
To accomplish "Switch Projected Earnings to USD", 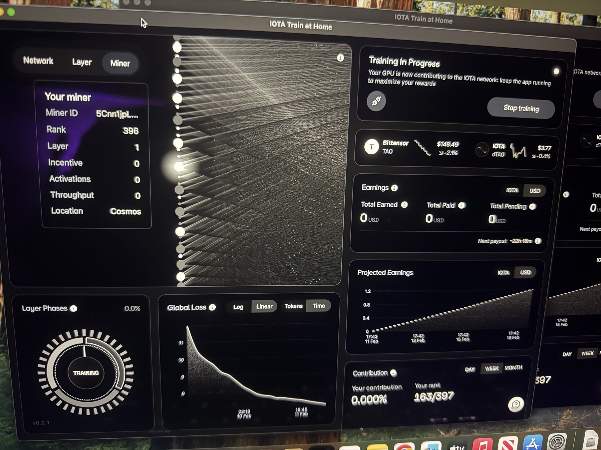I will coord(525,272).
